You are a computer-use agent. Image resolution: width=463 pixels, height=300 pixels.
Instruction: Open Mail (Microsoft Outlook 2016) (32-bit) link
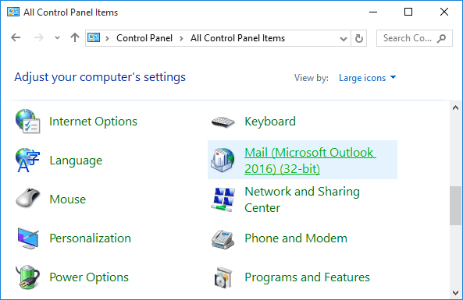pos(310,161)
